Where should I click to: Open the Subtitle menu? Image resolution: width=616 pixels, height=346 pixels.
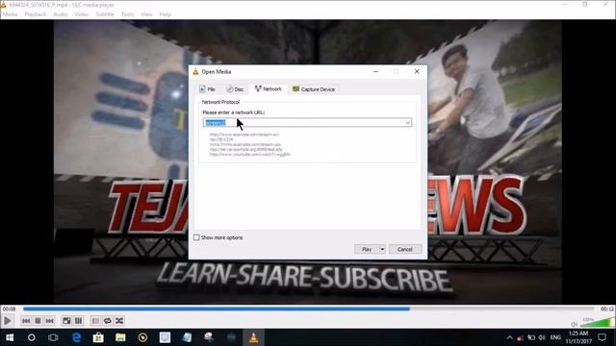click(105, 14)
